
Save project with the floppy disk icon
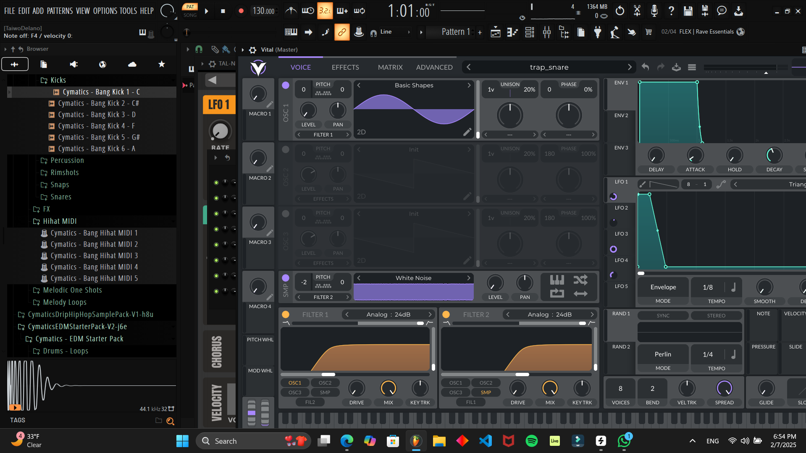click(x=688, y=11)
